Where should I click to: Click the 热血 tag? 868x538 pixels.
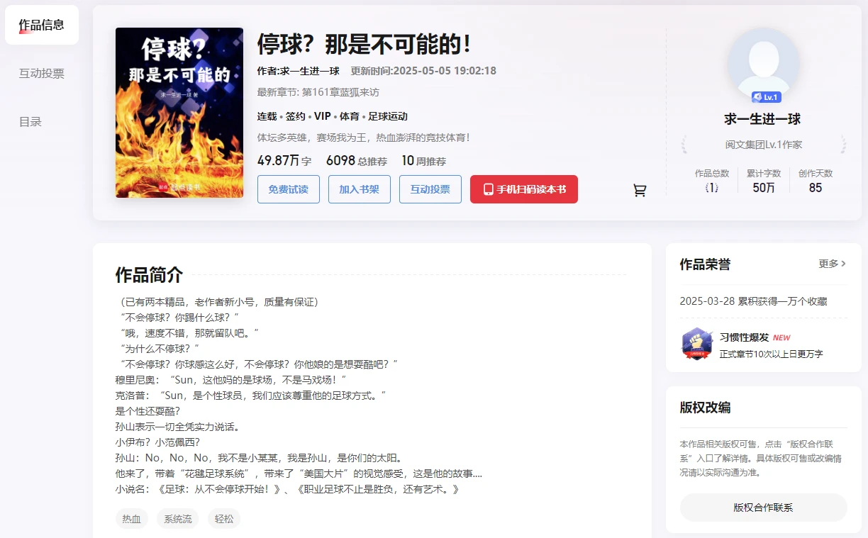[131, 518]
